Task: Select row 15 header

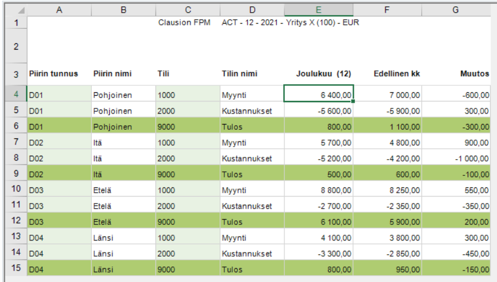Action: (17, 268)
